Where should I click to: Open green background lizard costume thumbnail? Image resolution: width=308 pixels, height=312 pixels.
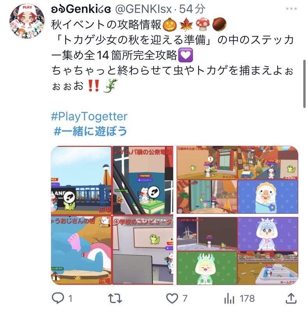click(207, 268)
